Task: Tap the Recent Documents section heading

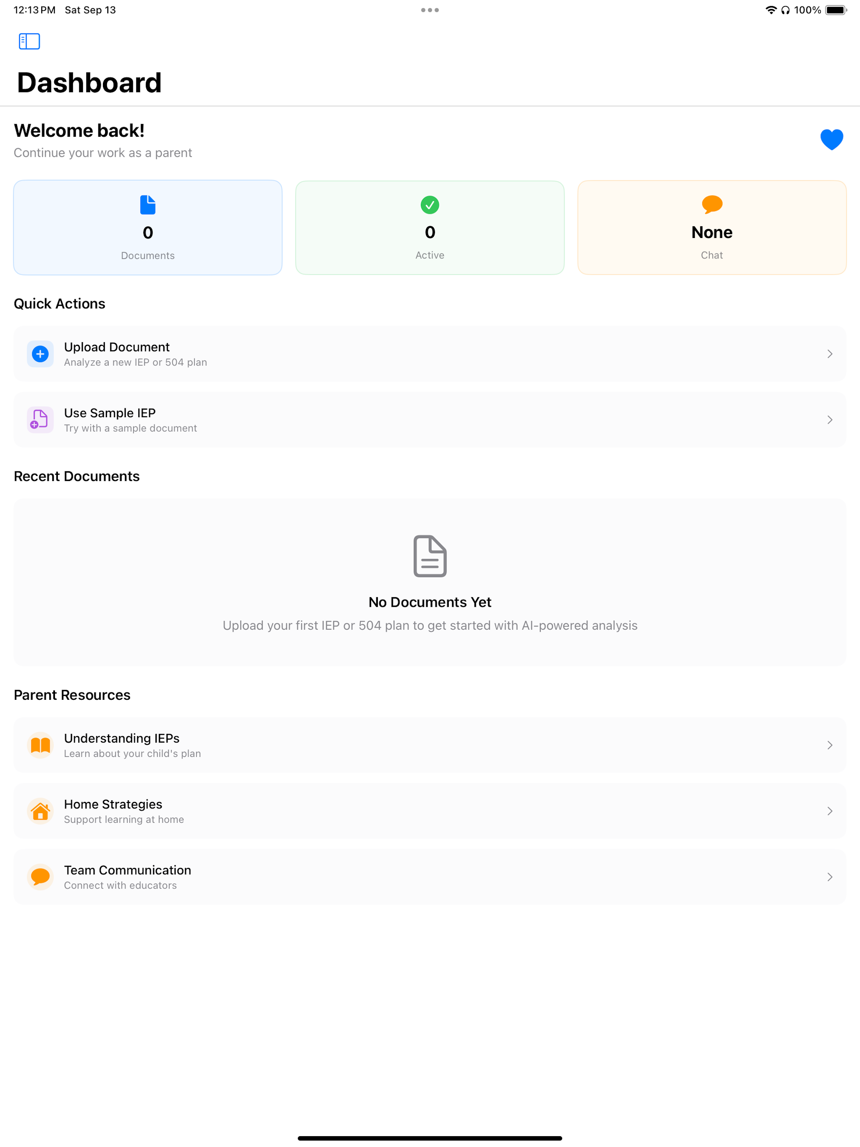Action: point(76,476)
